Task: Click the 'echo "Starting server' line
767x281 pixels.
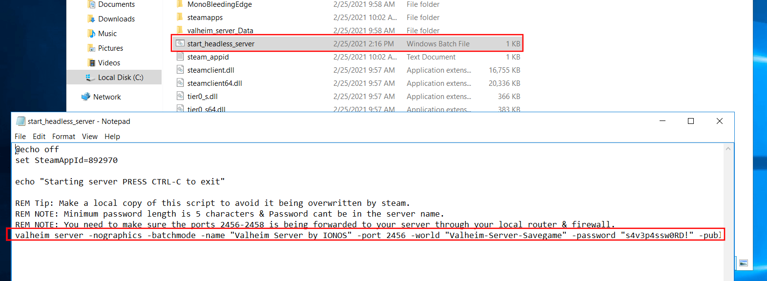Action: (x=120, y=181)
